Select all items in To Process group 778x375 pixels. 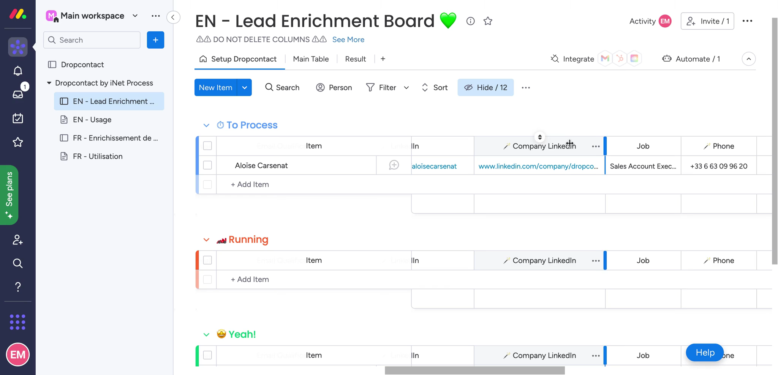(x=207, y=146)
